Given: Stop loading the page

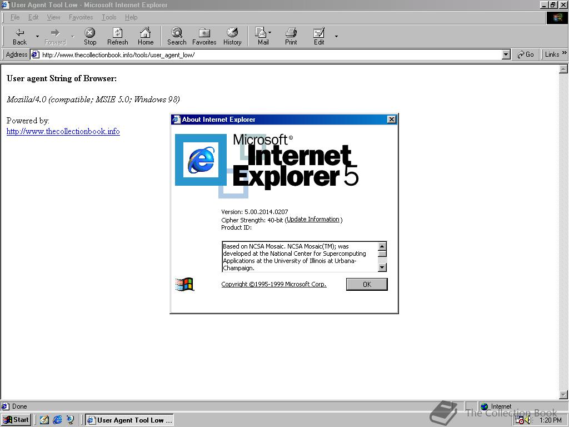Looking at the screenshot, I should [90, 36].
